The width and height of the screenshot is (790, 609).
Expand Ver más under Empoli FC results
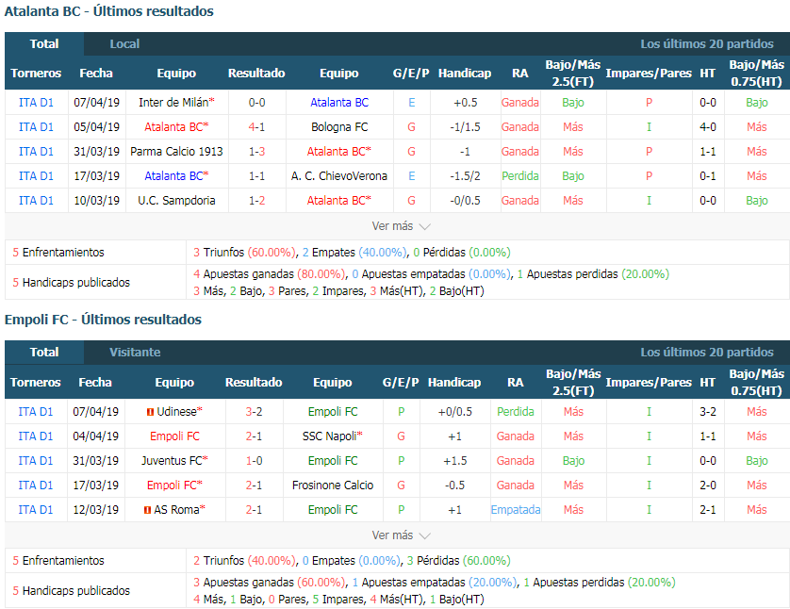tap(401, 535)
